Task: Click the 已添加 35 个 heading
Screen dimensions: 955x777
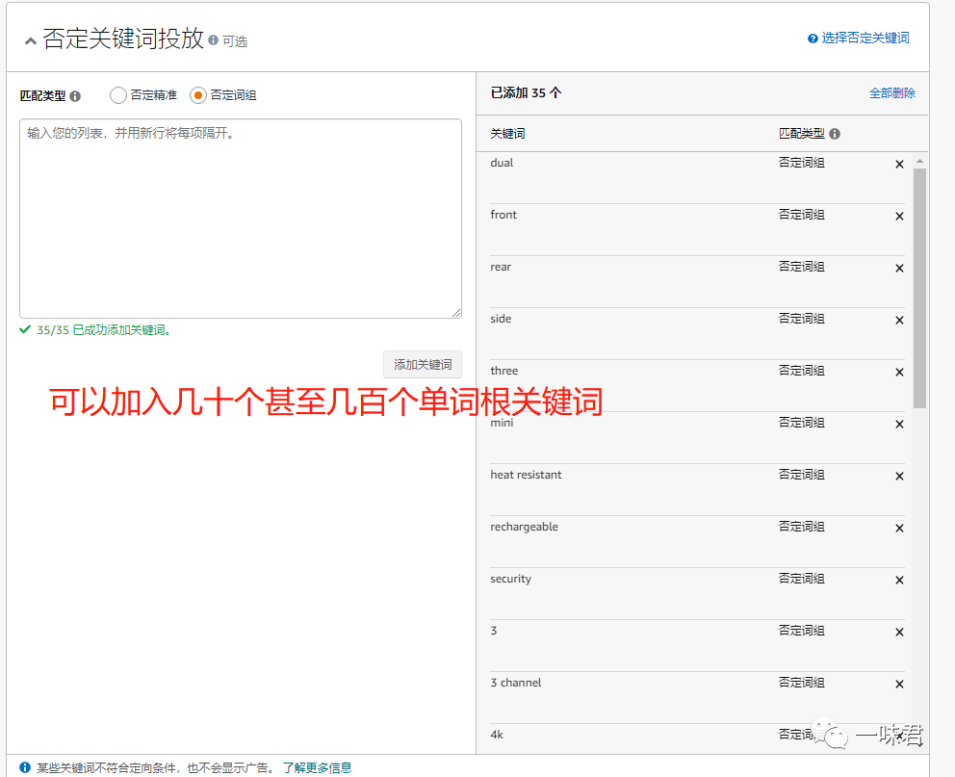Action: [527, 93]
